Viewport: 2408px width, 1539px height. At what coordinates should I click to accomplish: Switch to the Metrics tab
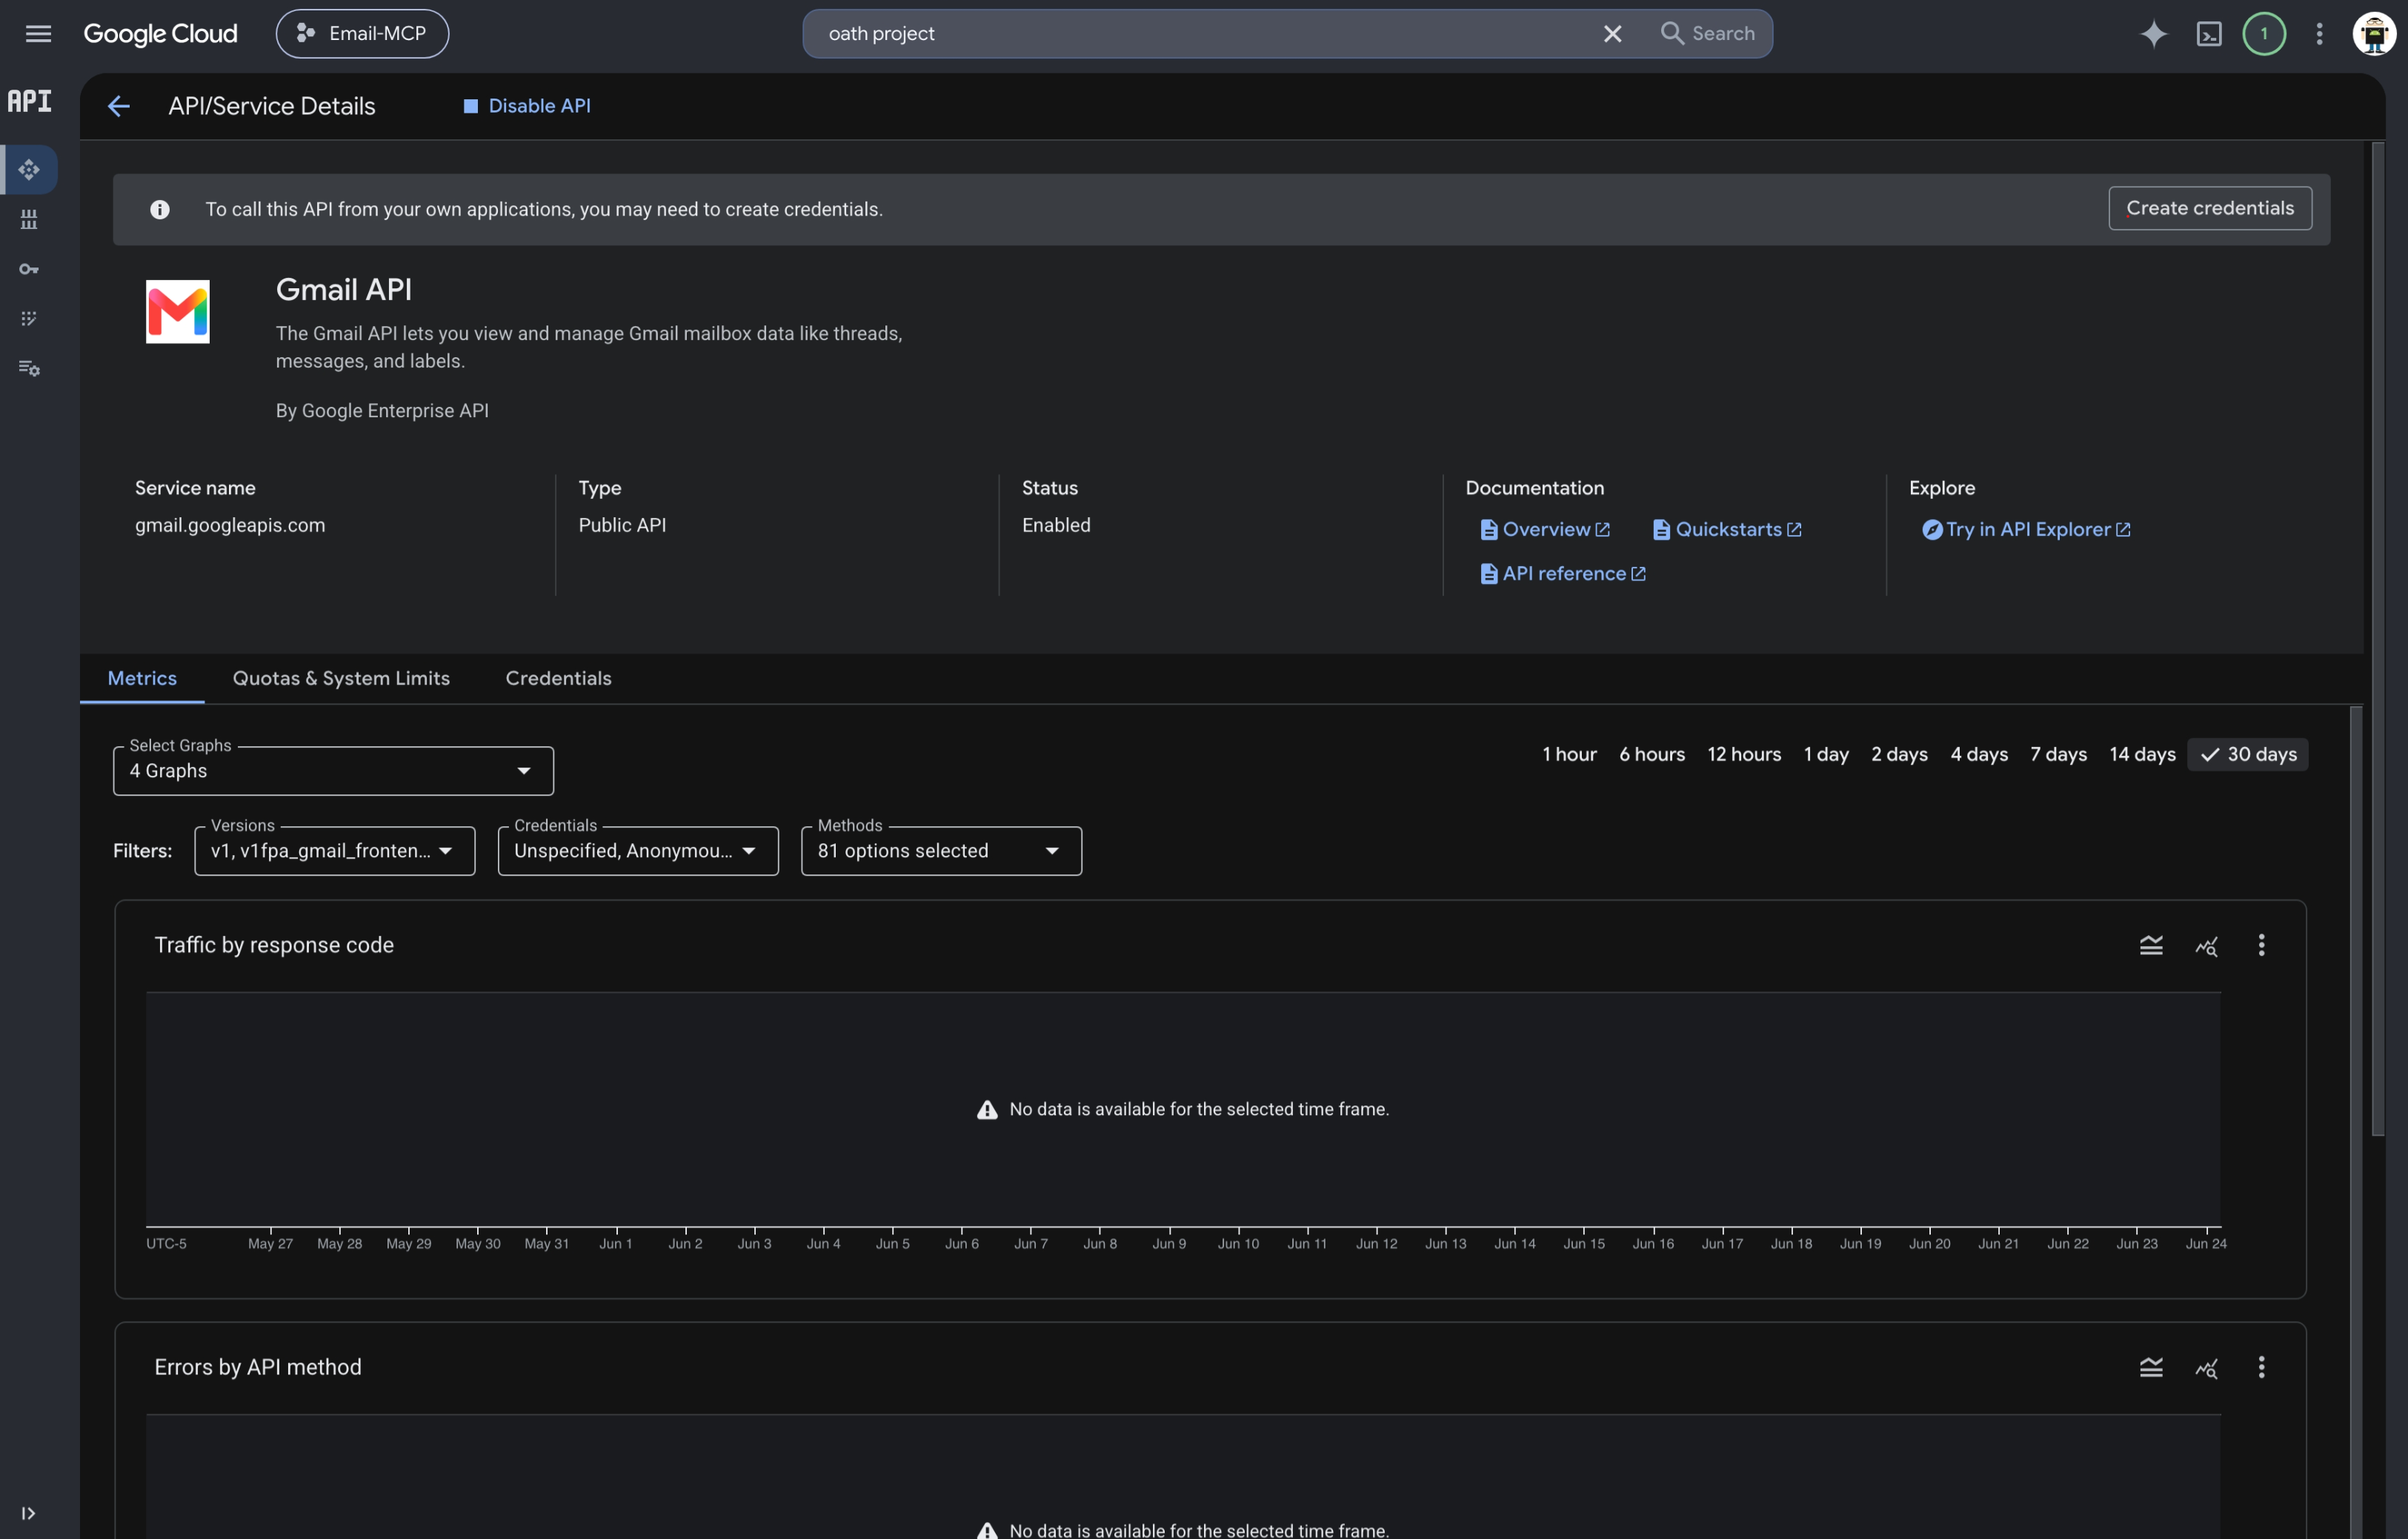coord(142,678)
